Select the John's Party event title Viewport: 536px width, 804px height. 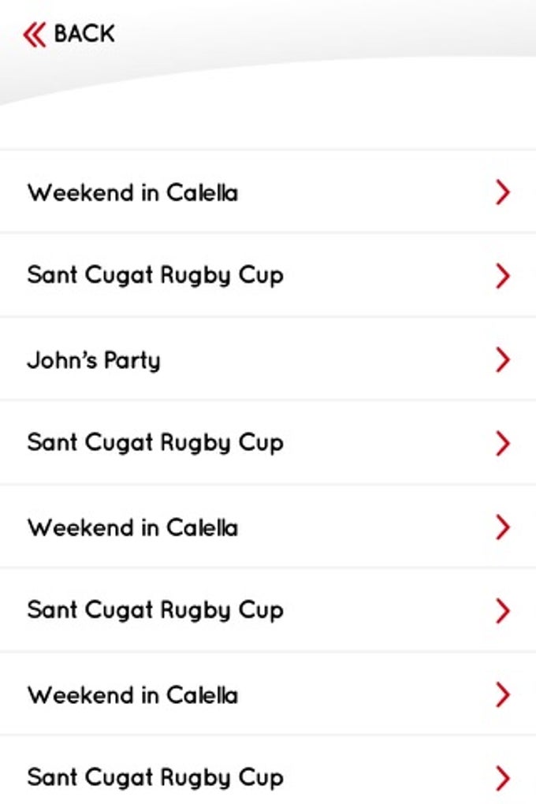point(94,360)
